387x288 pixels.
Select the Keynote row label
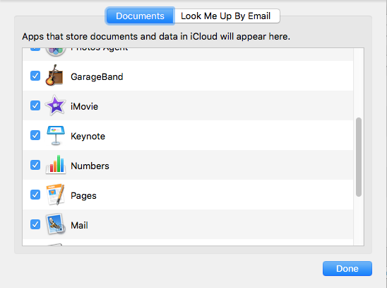[x=88, y=136]
